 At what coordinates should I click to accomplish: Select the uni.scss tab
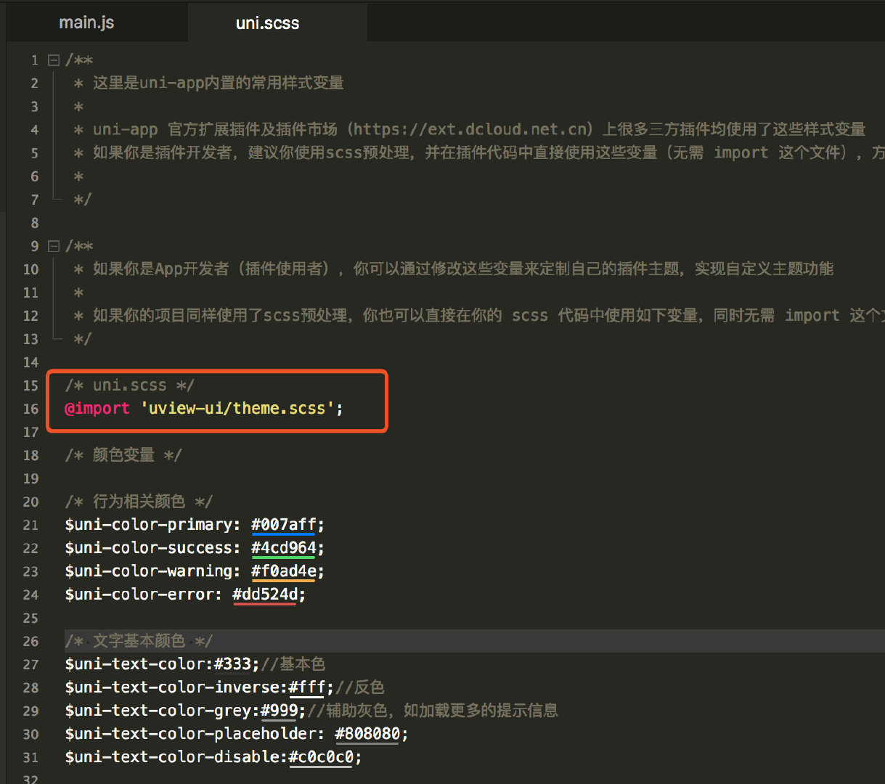coord(266,23)
